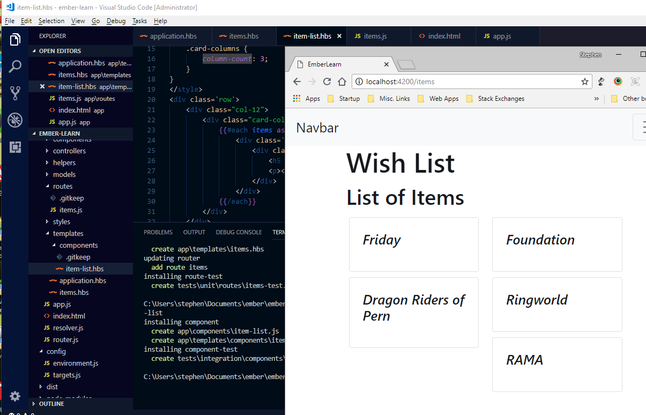Click the Ringworld card
This screenshot has height=415, width=646.
coord(557,305)
